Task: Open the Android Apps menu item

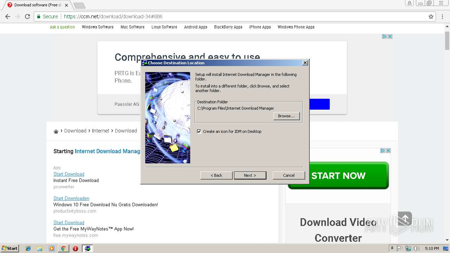Action: pos(196,27)
